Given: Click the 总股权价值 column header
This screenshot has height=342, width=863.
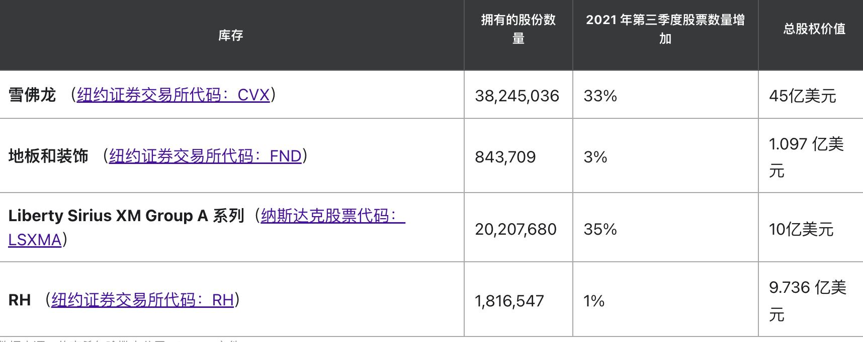Looking at the screenshot, I should pos(814,29).
